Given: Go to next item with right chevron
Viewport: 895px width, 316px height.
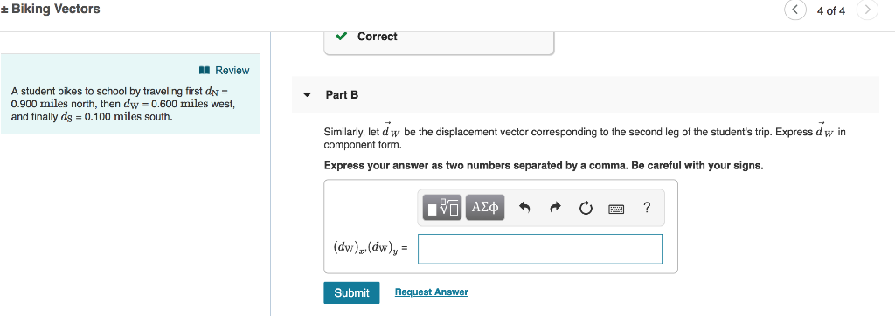Looking at the screenshot, I should tap(868, 10).
